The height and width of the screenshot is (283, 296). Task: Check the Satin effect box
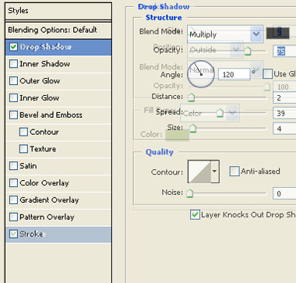pos(13,166)
